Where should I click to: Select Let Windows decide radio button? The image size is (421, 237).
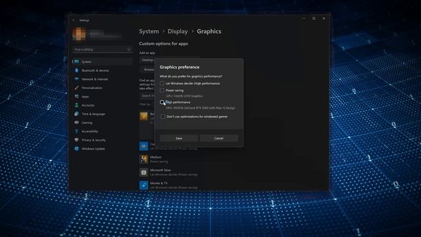click(162, 84)
